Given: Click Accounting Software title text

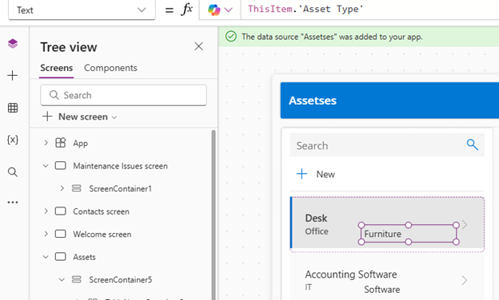Looking at the screenshot, I should (x=351, y=274).
